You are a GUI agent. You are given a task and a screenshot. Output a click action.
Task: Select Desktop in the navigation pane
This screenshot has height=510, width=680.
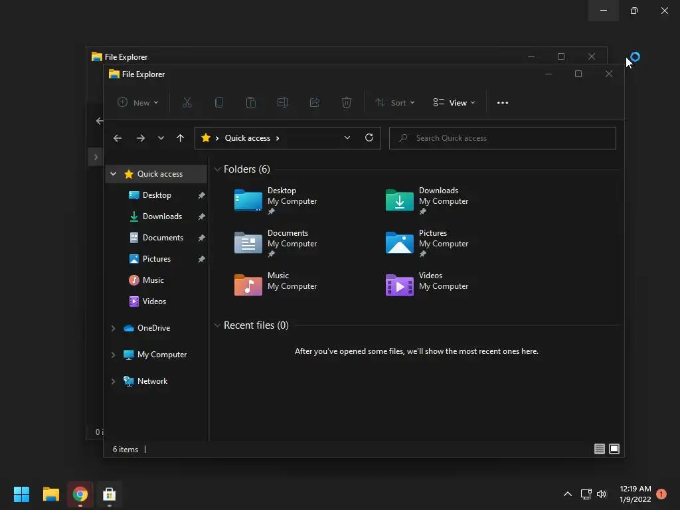coord(157,195)
